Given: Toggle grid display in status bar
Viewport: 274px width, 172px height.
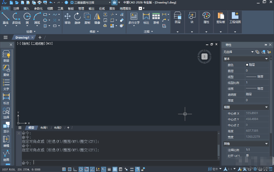Looking at the screenshot, I should click(x=69, y=169).
